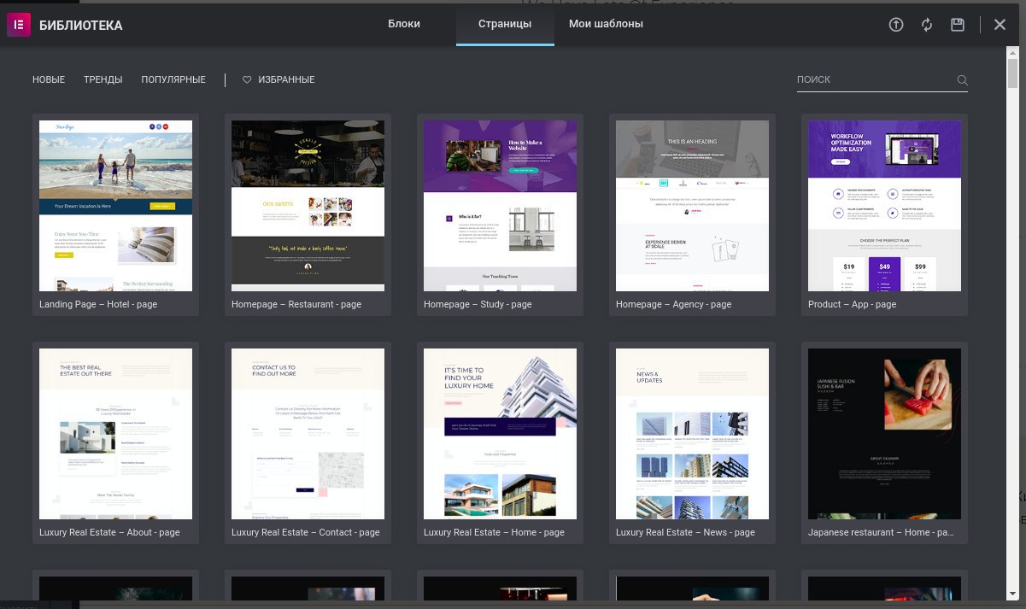
Task: Filter templates by Тренды
Action: pos(103,79)
